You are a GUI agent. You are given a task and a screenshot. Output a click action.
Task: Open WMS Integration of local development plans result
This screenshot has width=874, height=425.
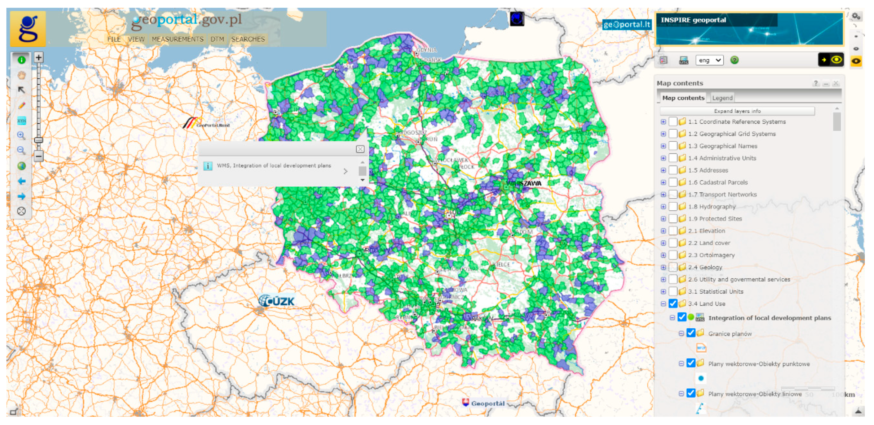[x=274, y=165]
